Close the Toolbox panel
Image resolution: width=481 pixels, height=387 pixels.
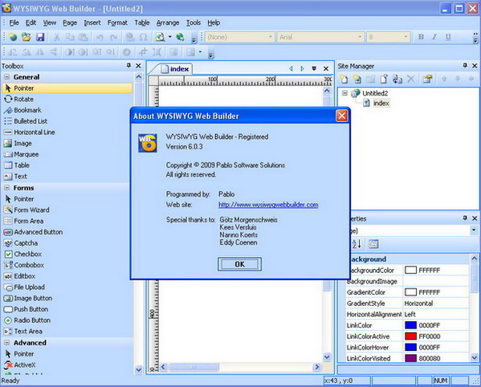tap(138, 66)
